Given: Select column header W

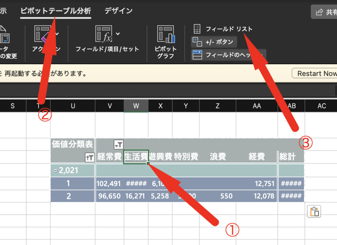Looking at the screenshot, I should (136, 106).
